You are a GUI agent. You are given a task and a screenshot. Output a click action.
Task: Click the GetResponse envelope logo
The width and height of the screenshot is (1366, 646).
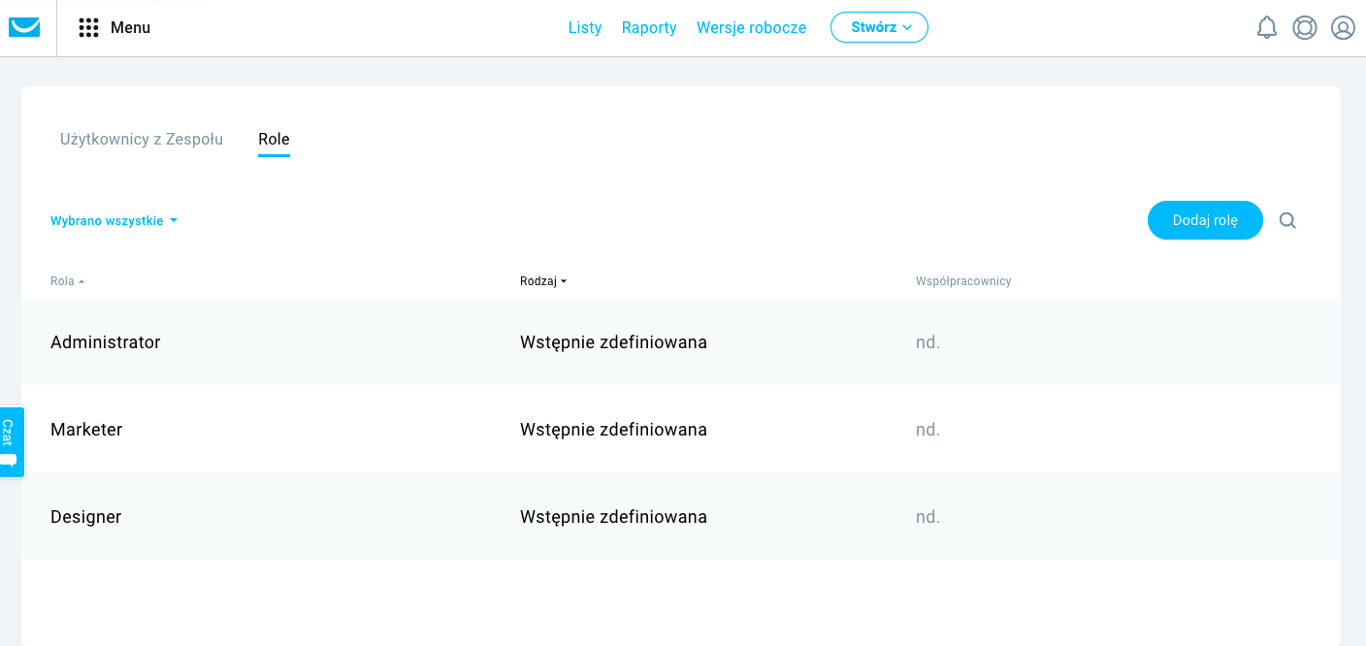pyautogui.click(x=24, y=27)
